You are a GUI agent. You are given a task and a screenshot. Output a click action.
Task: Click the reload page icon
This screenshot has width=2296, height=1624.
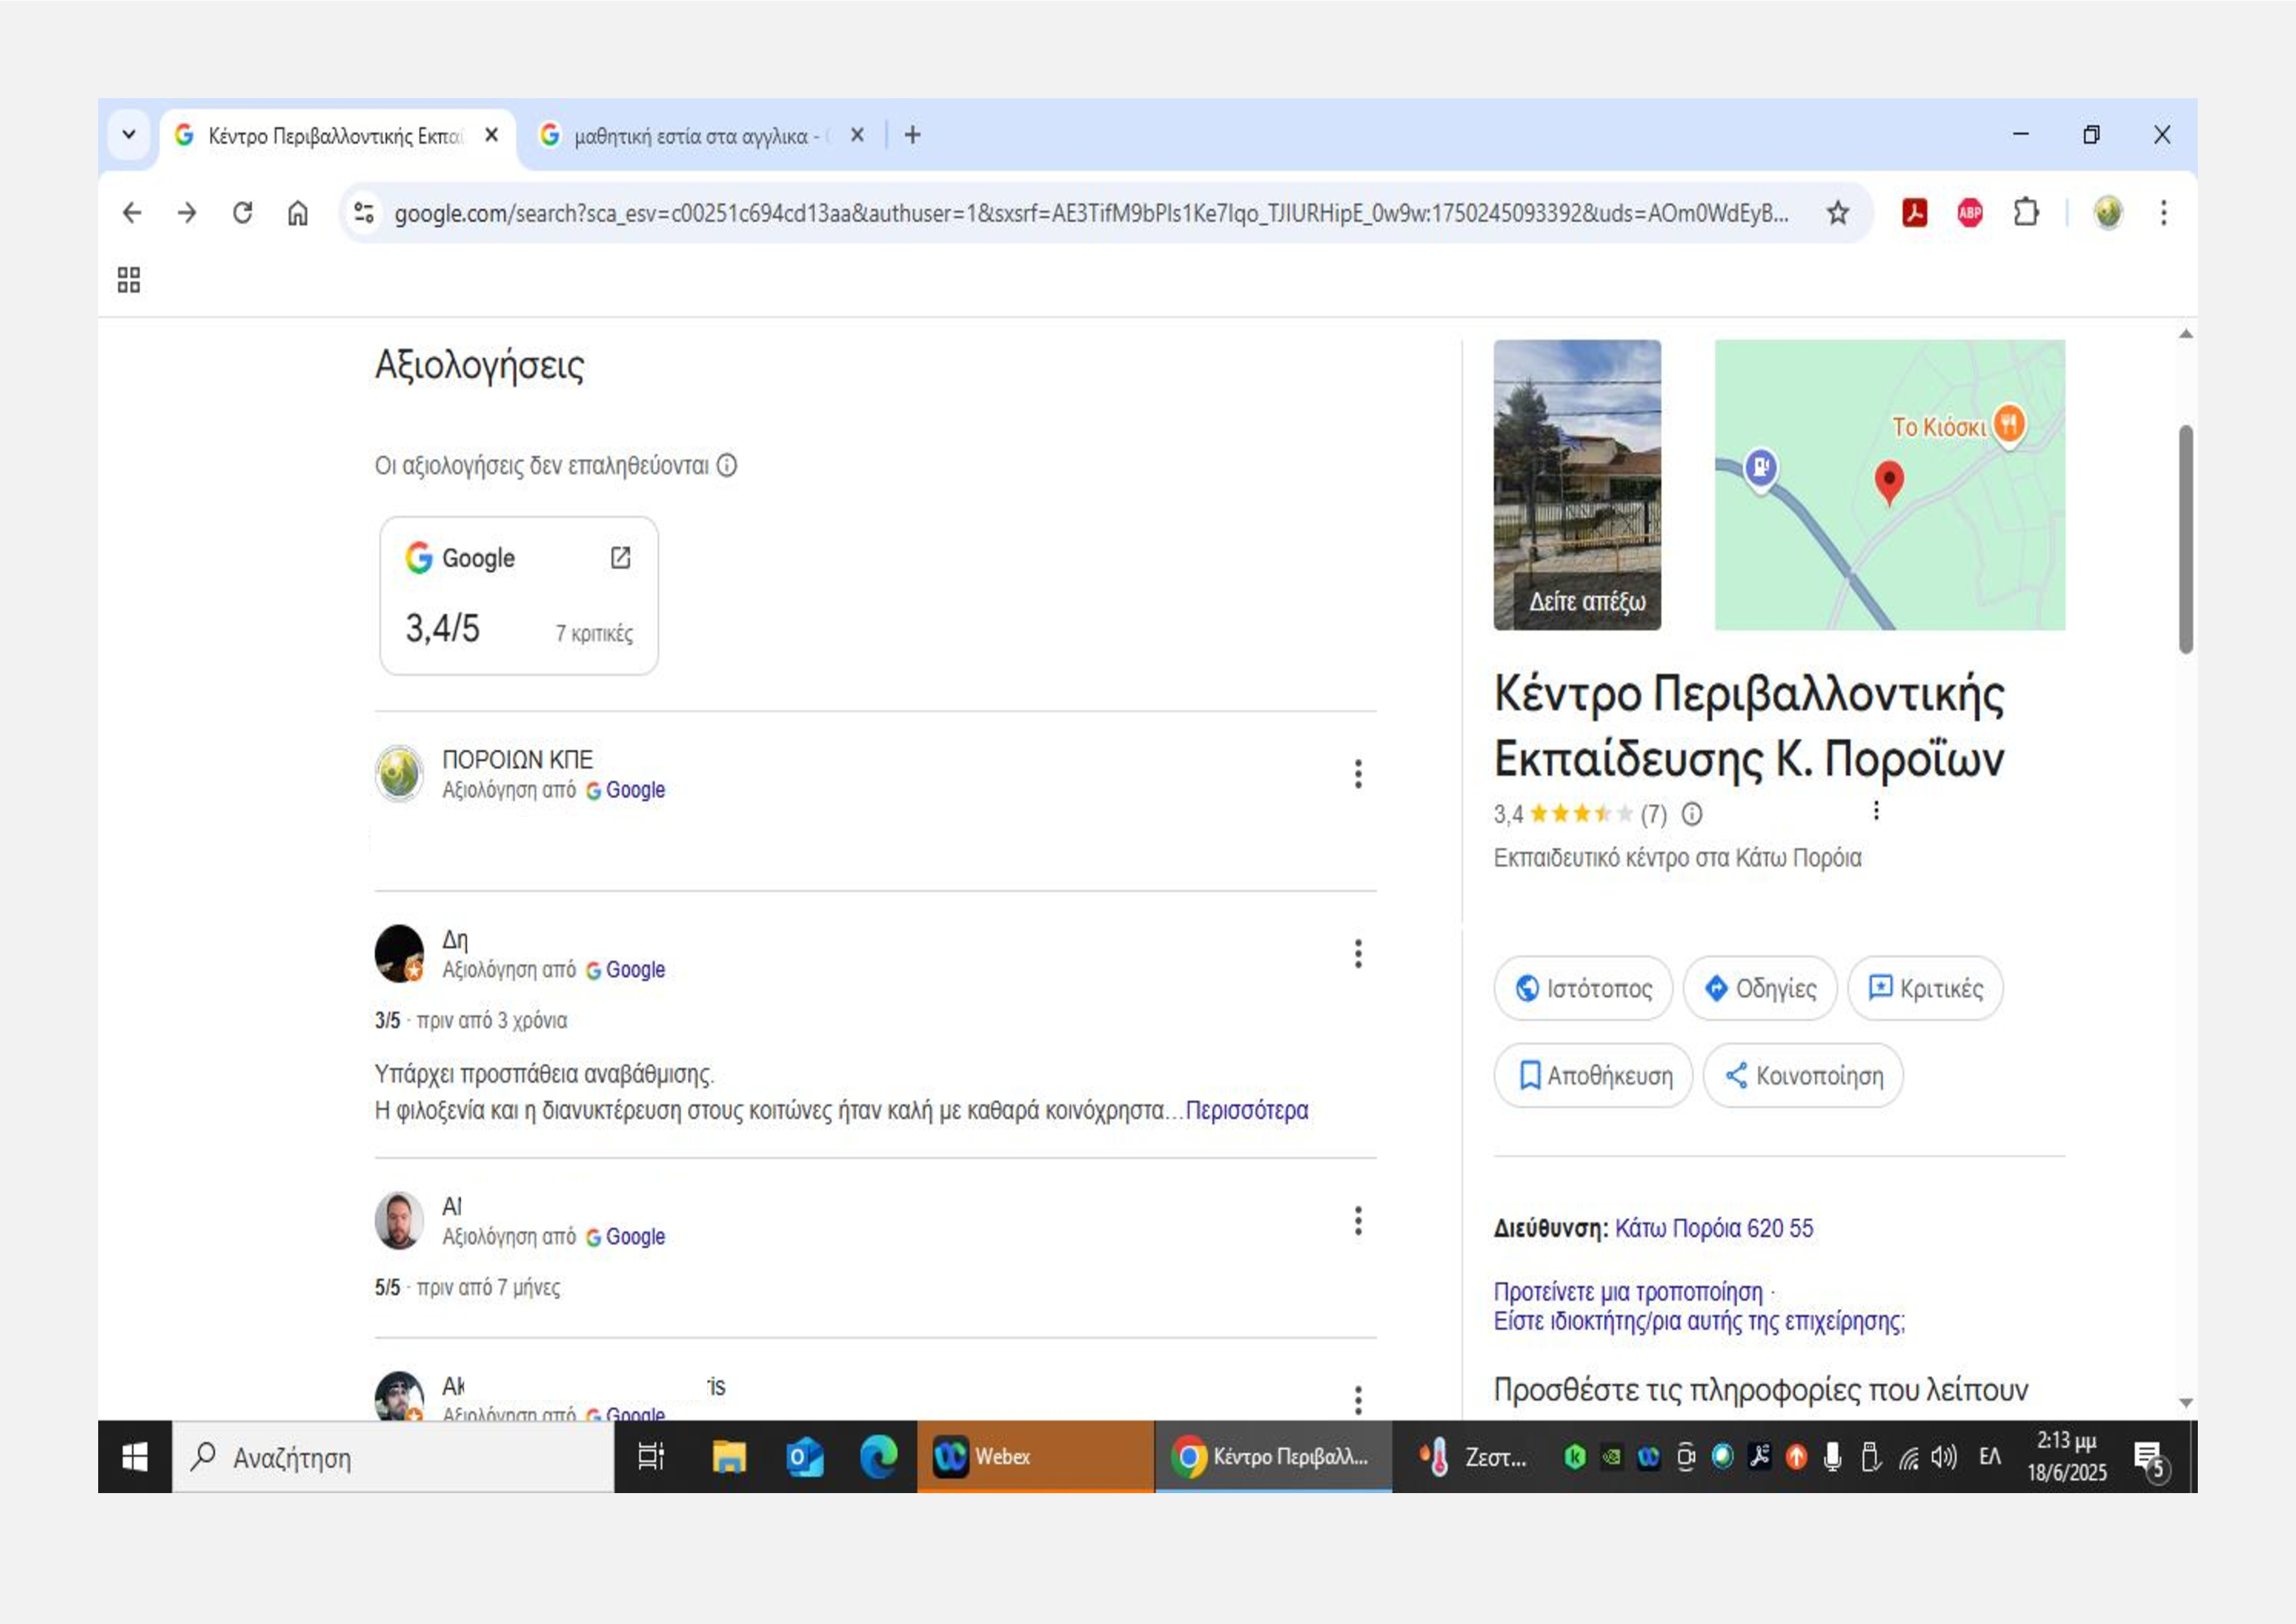pyautogui.click(x=242, y=213)
